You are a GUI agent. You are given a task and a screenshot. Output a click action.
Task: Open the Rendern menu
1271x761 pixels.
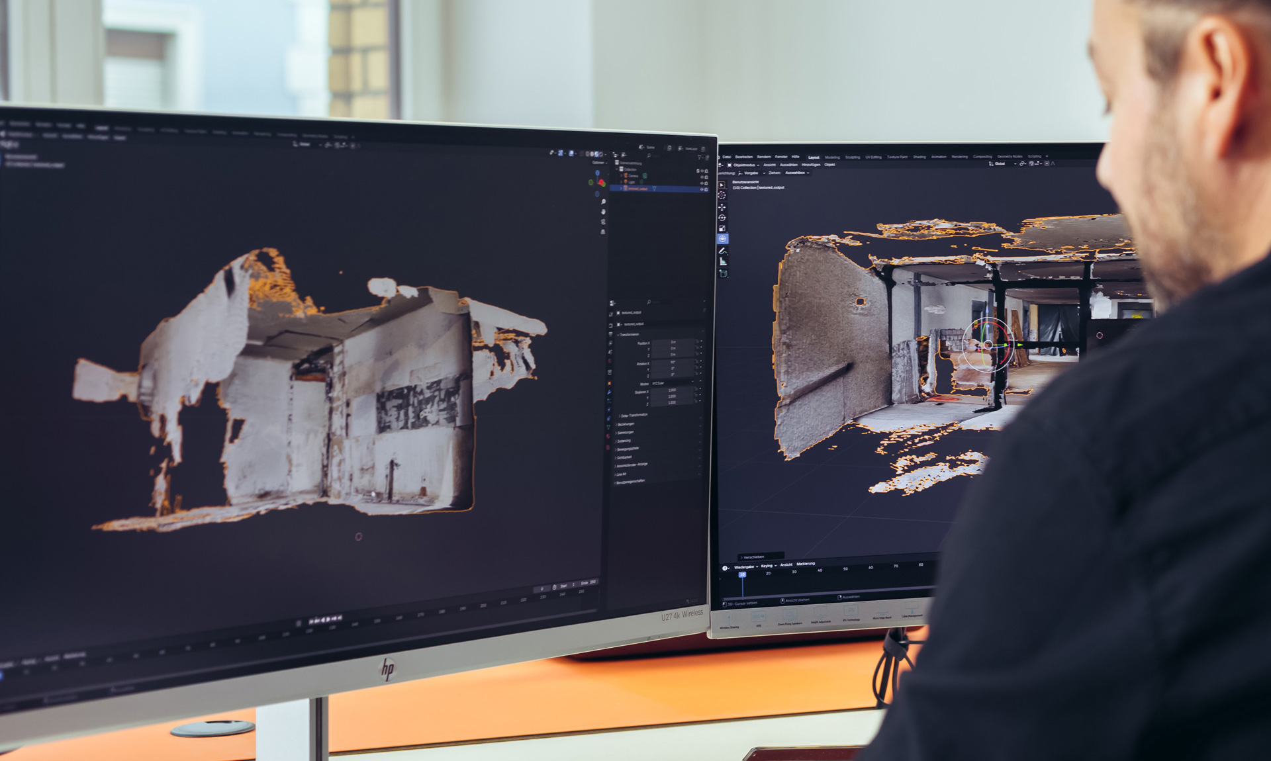point(764,157)
